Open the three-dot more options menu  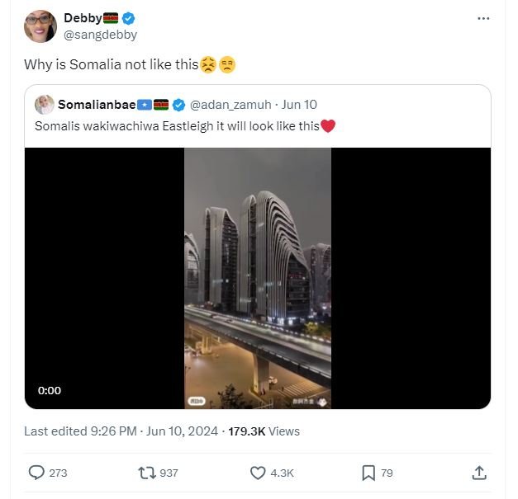coord(483,18)
